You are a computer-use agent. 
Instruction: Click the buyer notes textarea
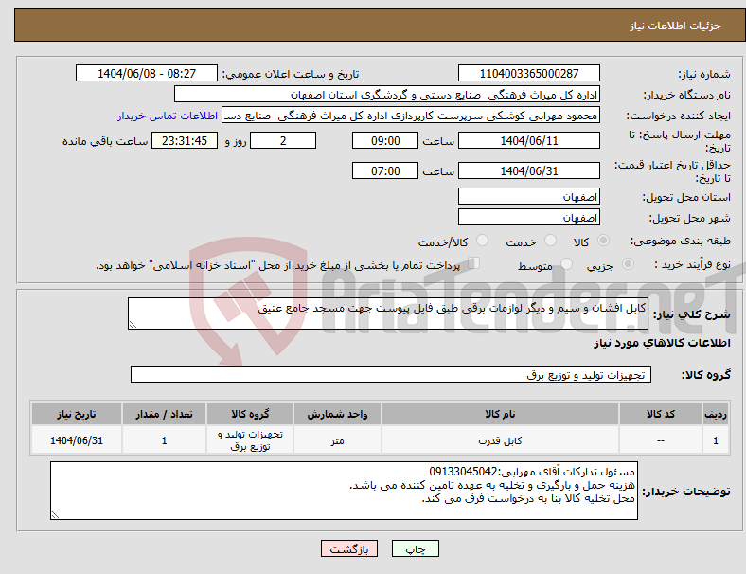[x=344, y=491]
